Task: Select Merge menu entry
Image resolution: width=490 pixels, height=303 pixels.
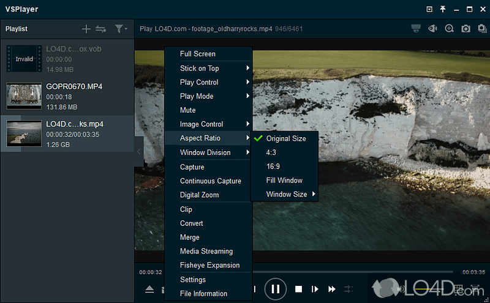Action: tap(208, 238)
